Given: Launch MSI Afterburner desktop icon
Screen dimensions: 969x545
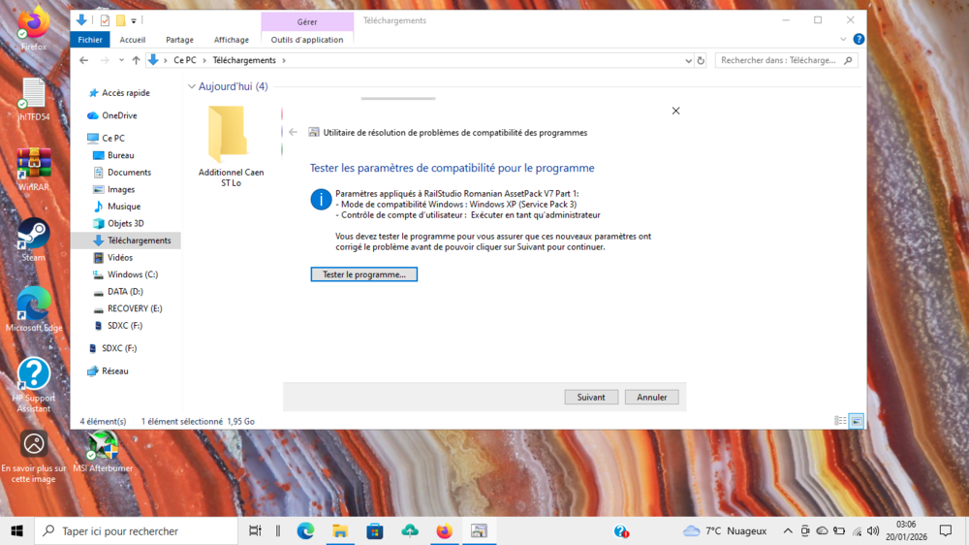Looking at the screenshot, I should pyautogui.click(x=103, y=452).
